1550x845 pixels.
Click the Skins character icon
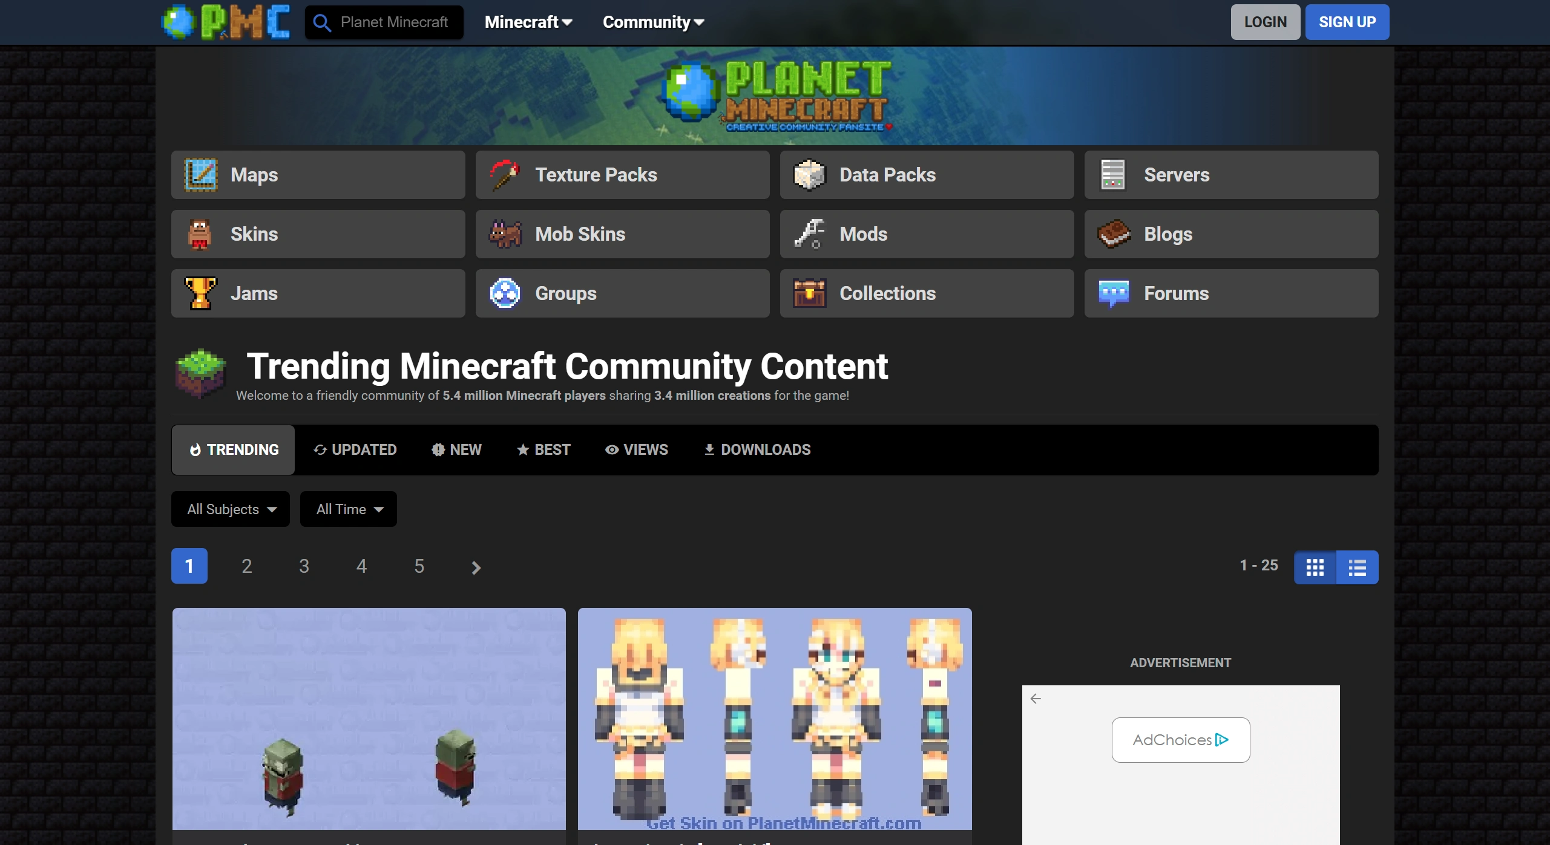pos(200,234)
